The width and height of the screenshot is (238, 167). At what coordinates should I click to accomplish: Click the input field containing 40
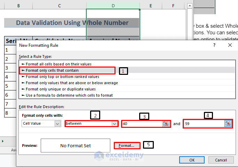pos(142,124)
